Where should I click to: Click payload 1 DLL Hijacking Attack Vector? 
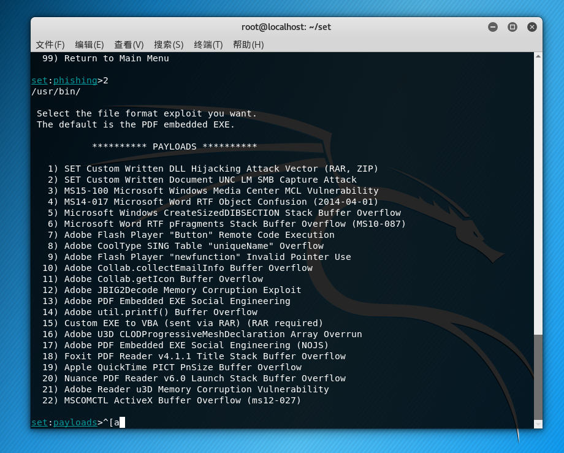tap(213, 169)
